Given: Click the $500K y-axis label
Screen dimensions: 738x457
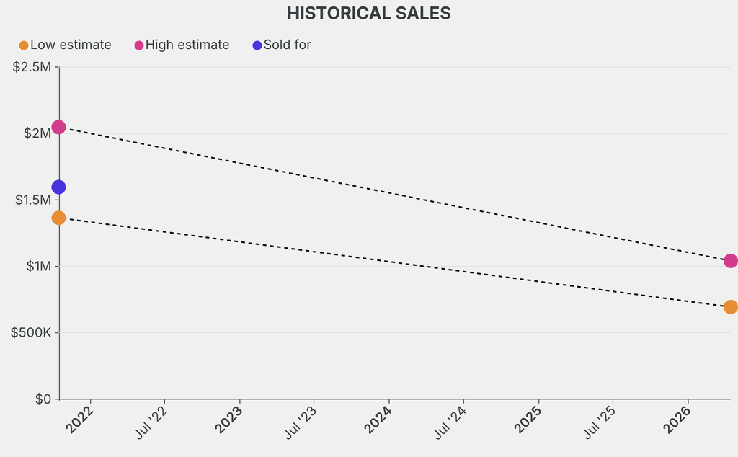Looking at the screenshot, I should [31, 333].
